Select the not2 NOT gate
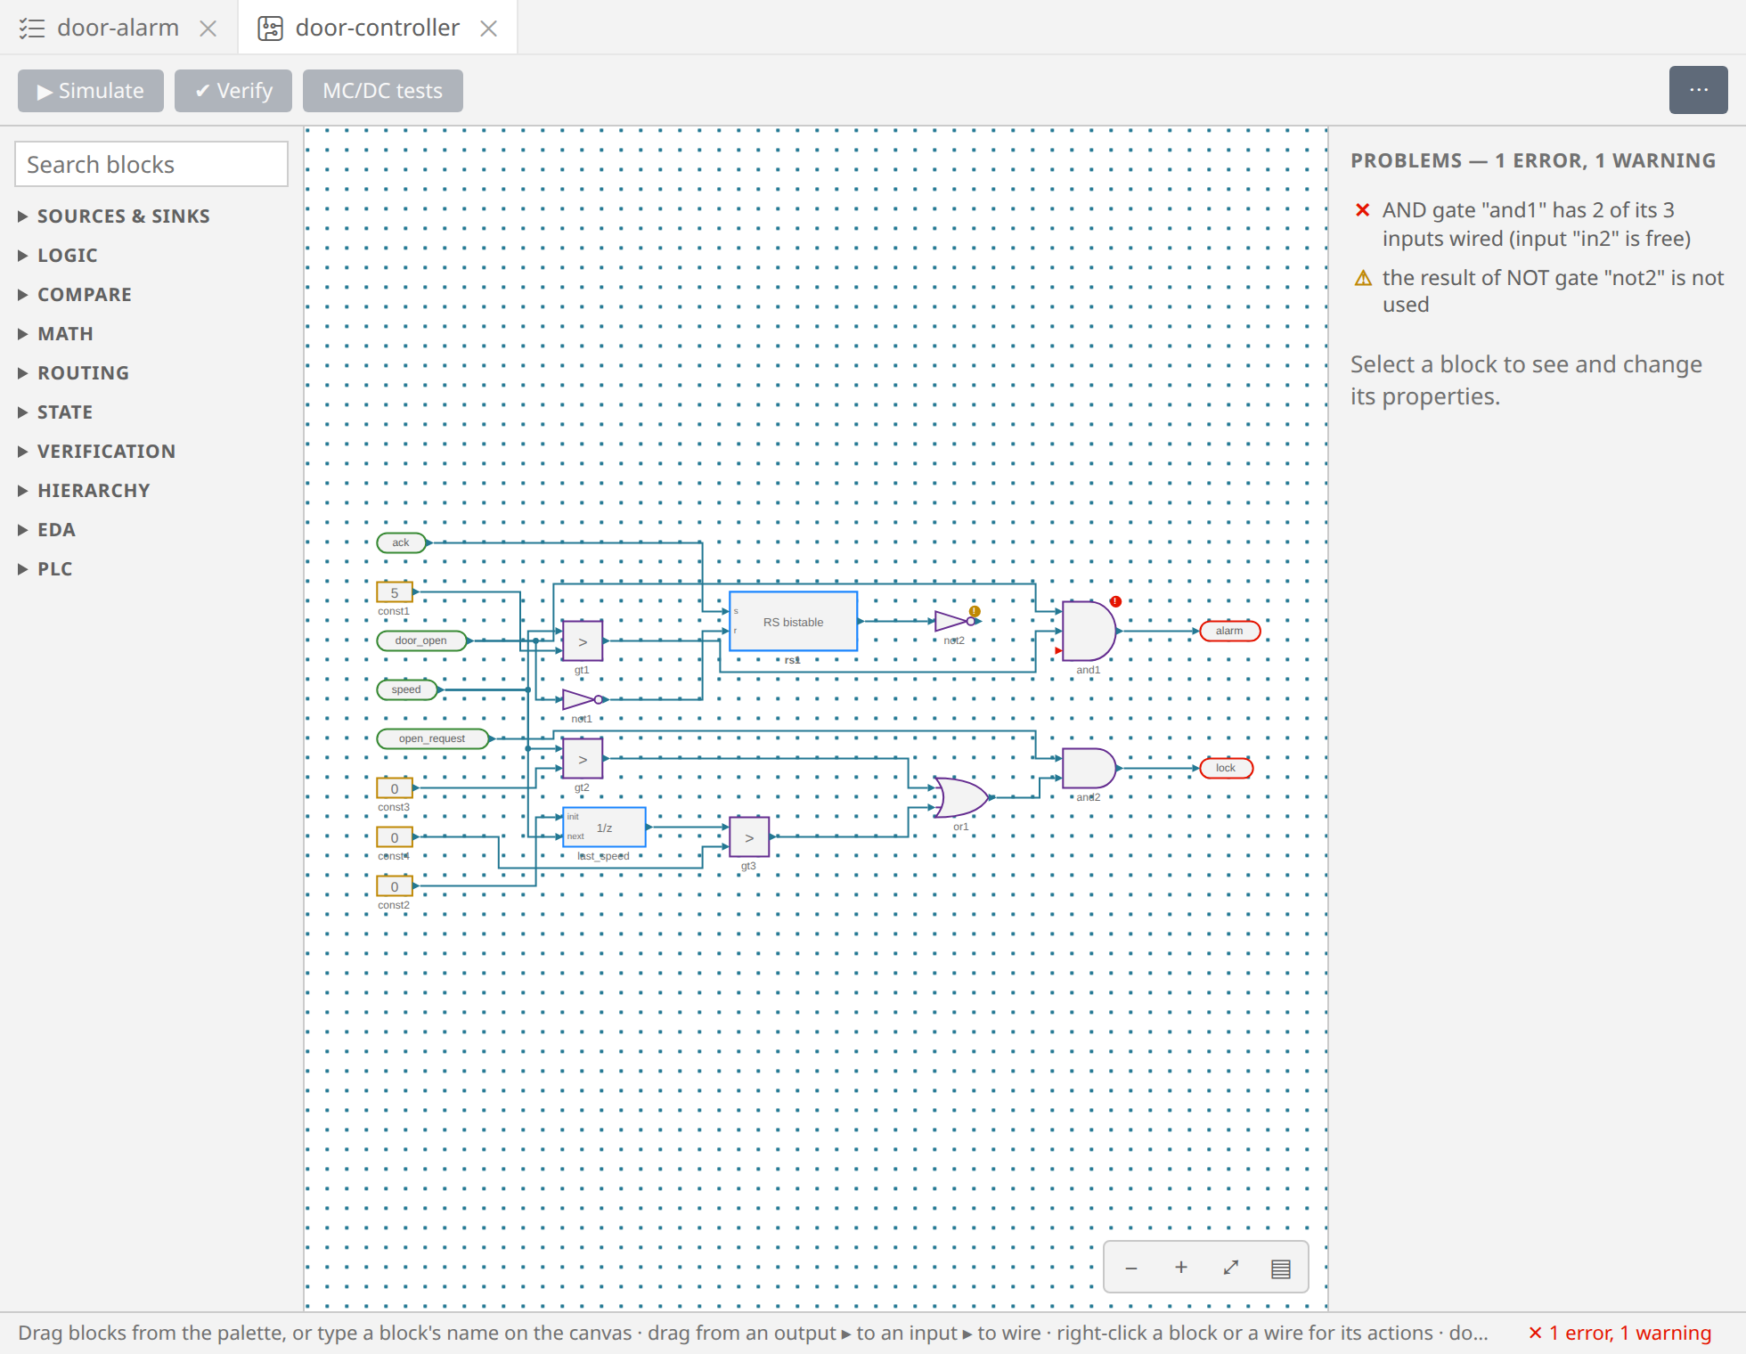The width and height of the screenshot is (1746, 1354). click(x=954, y=621)
